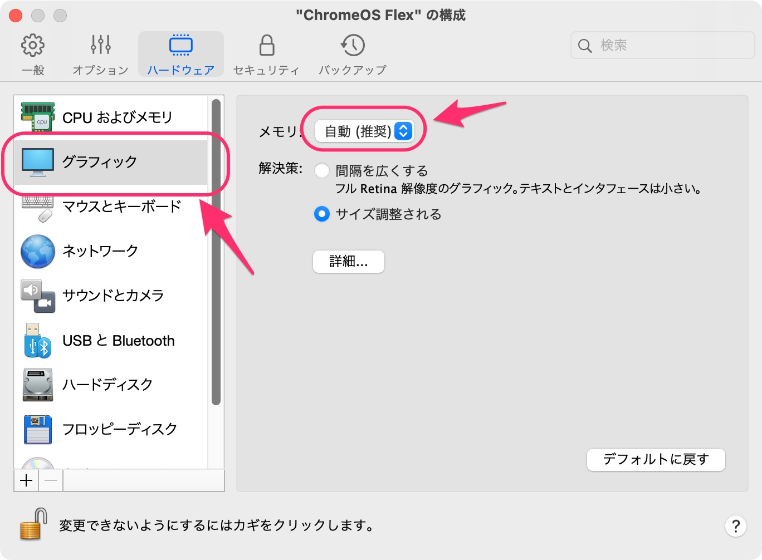Image resolution: width=762 pixels, height=560 pixels.
Task: Select サウンドとカメラ text in sidebar
Action: [113, 296]
